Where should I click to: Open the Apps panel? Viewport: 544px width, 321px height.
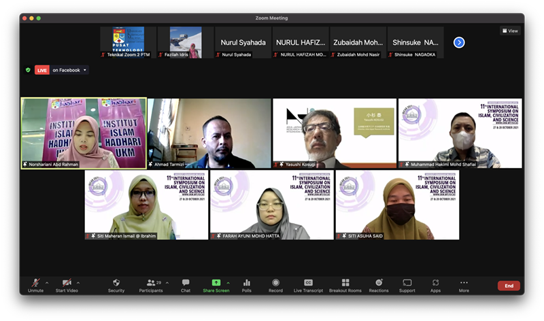435,285
